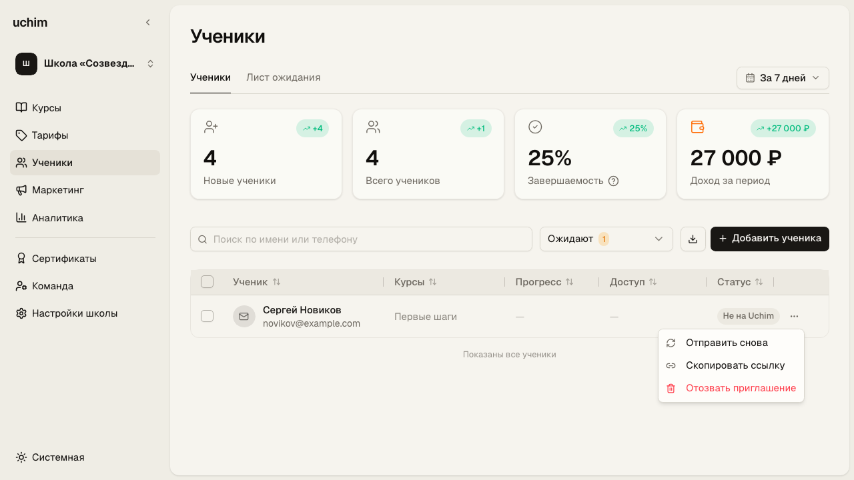Open Курсы via the book icon
Screen dimensions: 854x480
(x=21, y=108)
